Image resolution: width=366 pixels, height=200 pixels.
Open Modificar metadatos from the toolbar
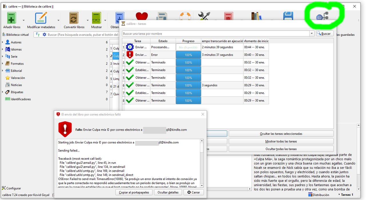(41, 18)
